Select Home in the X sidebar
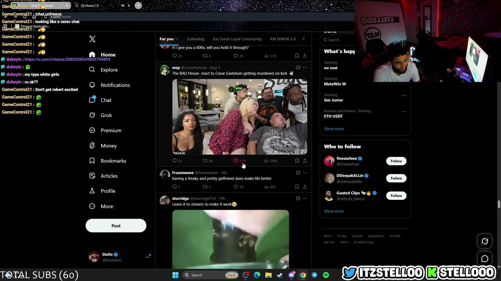501x281 pixels. [102, 55]
